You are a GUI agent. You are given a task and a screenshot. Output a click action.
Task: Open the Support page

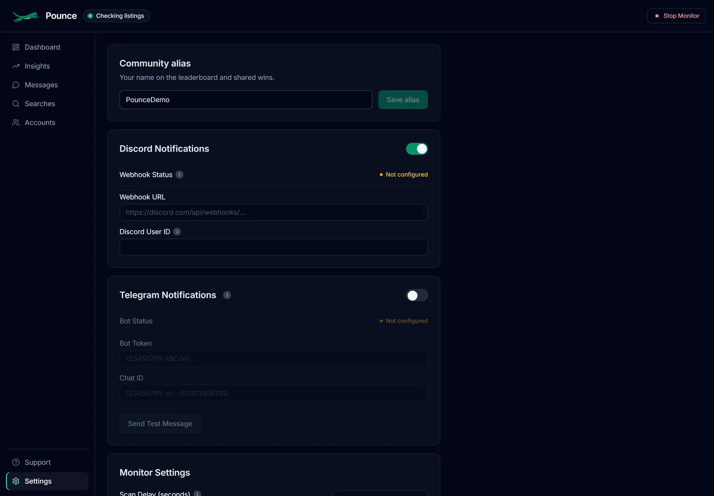tap(47, 462)
